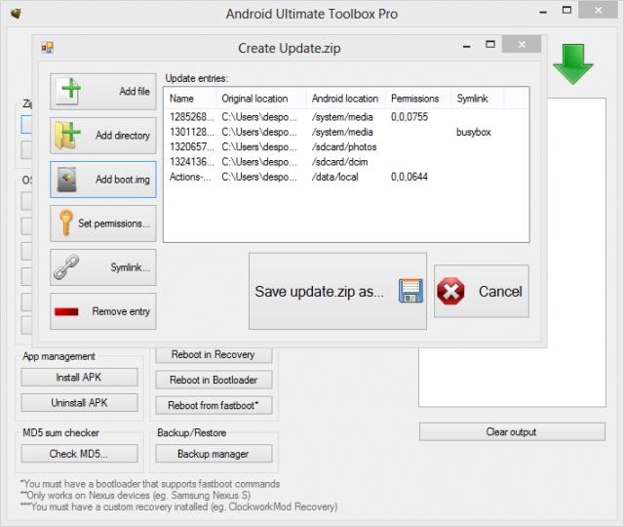Maximize the Android Ultimate Toolbox Pro window
The height and width of the screenshot is (527, 624).
[567, 10]
